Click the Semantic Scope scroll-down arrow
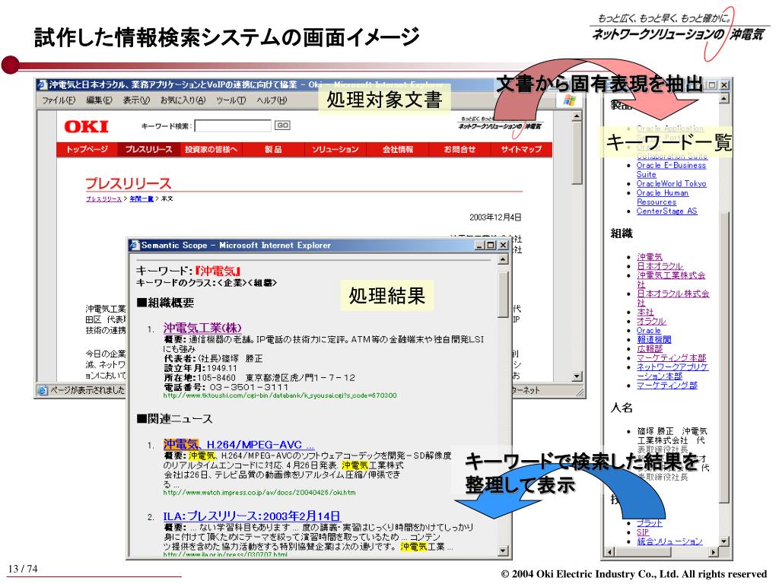This screenshot has width=779, height=584. (503, 551)
